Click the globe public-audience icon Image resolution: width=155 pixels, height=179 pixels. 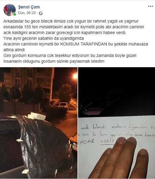point(41,13)
